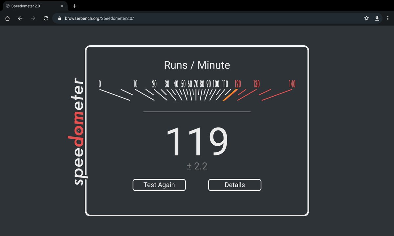Viewport: 394px width, 236px height.
Task: Click the 20 gauge label
Action: pyautogui.click(x=154, y=84)
